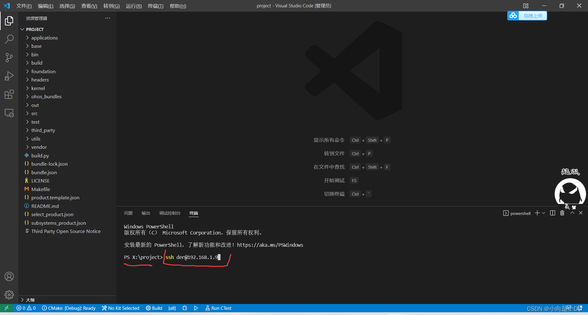588x315 pixels.
Task: Show errors and warnings count in status bar
Action: [x=26, y=308]
